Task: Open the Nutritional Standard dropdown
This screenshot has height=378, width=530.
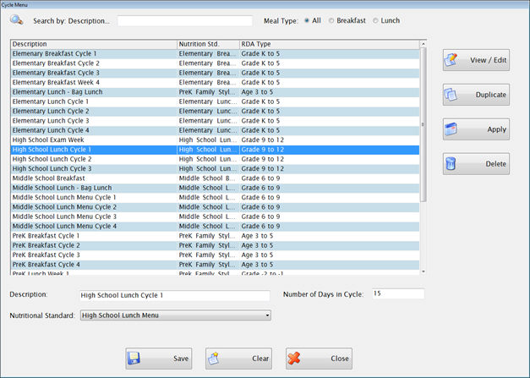Action: click(x=267, y=316)
